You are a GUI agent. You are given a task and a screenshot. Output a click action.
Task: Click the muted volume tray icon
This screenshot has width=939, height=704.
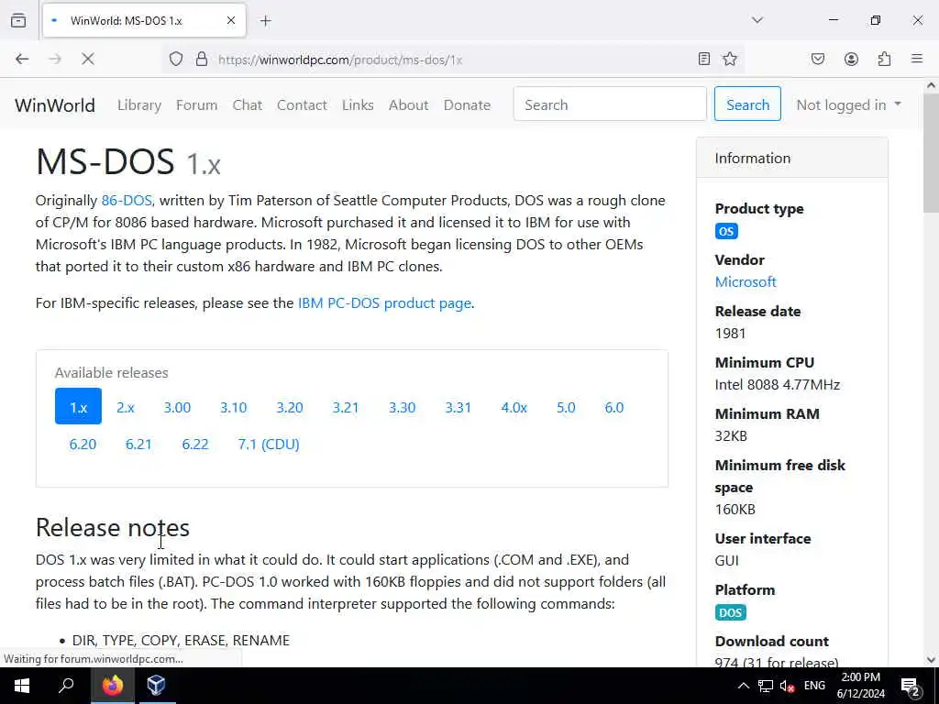coord(787,686)
